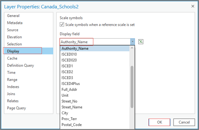Choose Street_Name from the field list

point(95,107)
